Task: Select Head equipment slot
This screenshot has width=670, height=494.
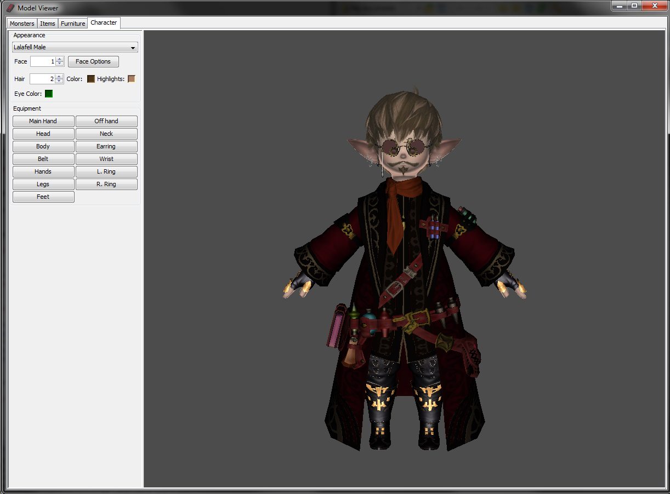Action: tap(43, 134)
